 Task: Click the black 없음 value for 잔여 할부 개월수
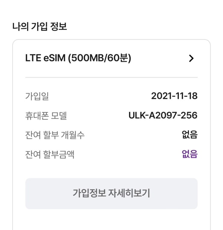tap(189, 135)
